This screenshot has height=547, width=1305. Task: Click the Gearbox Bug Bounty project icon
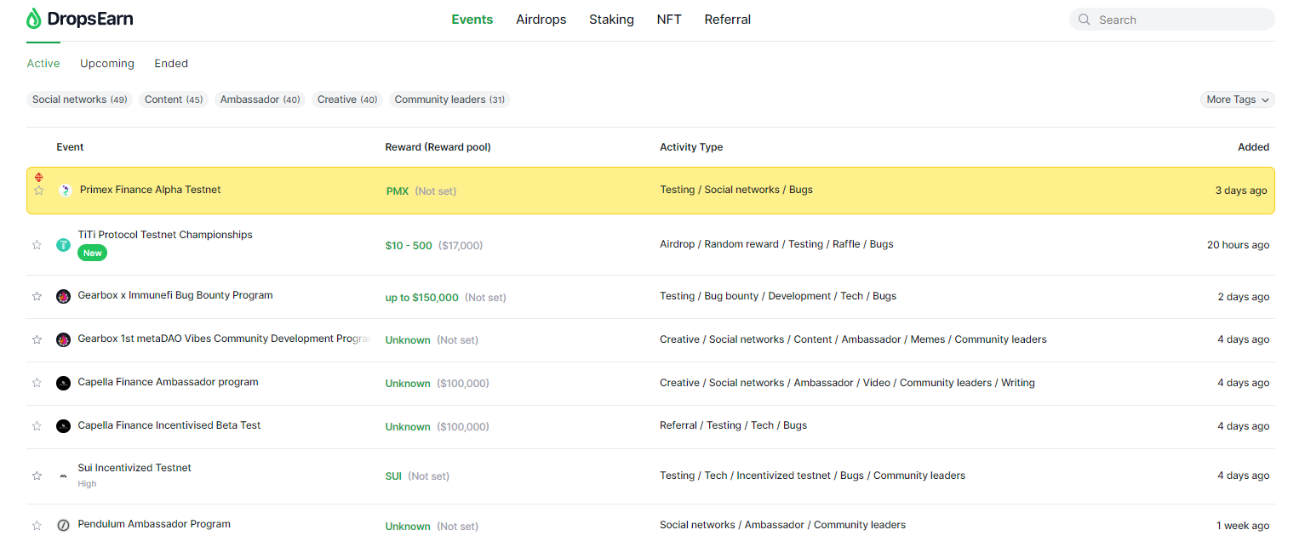(63, 297)
